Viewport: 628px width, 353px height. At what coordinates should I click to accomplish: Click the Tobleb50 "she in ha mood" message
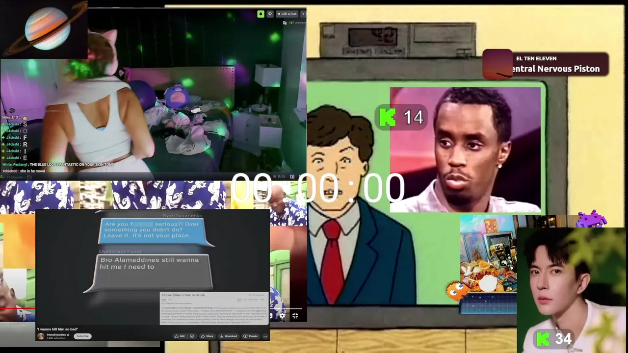click(x=24, y=171)
